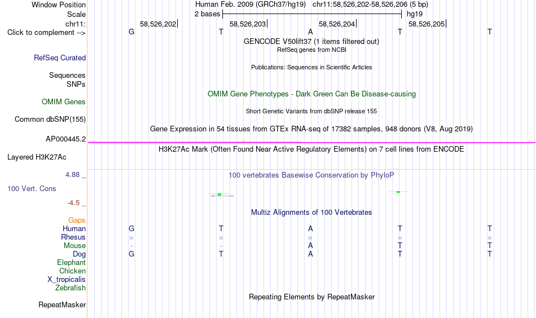This screenshot has height=318, width=536.
Task: Select the Dog species row label
Action: point(80,254)
